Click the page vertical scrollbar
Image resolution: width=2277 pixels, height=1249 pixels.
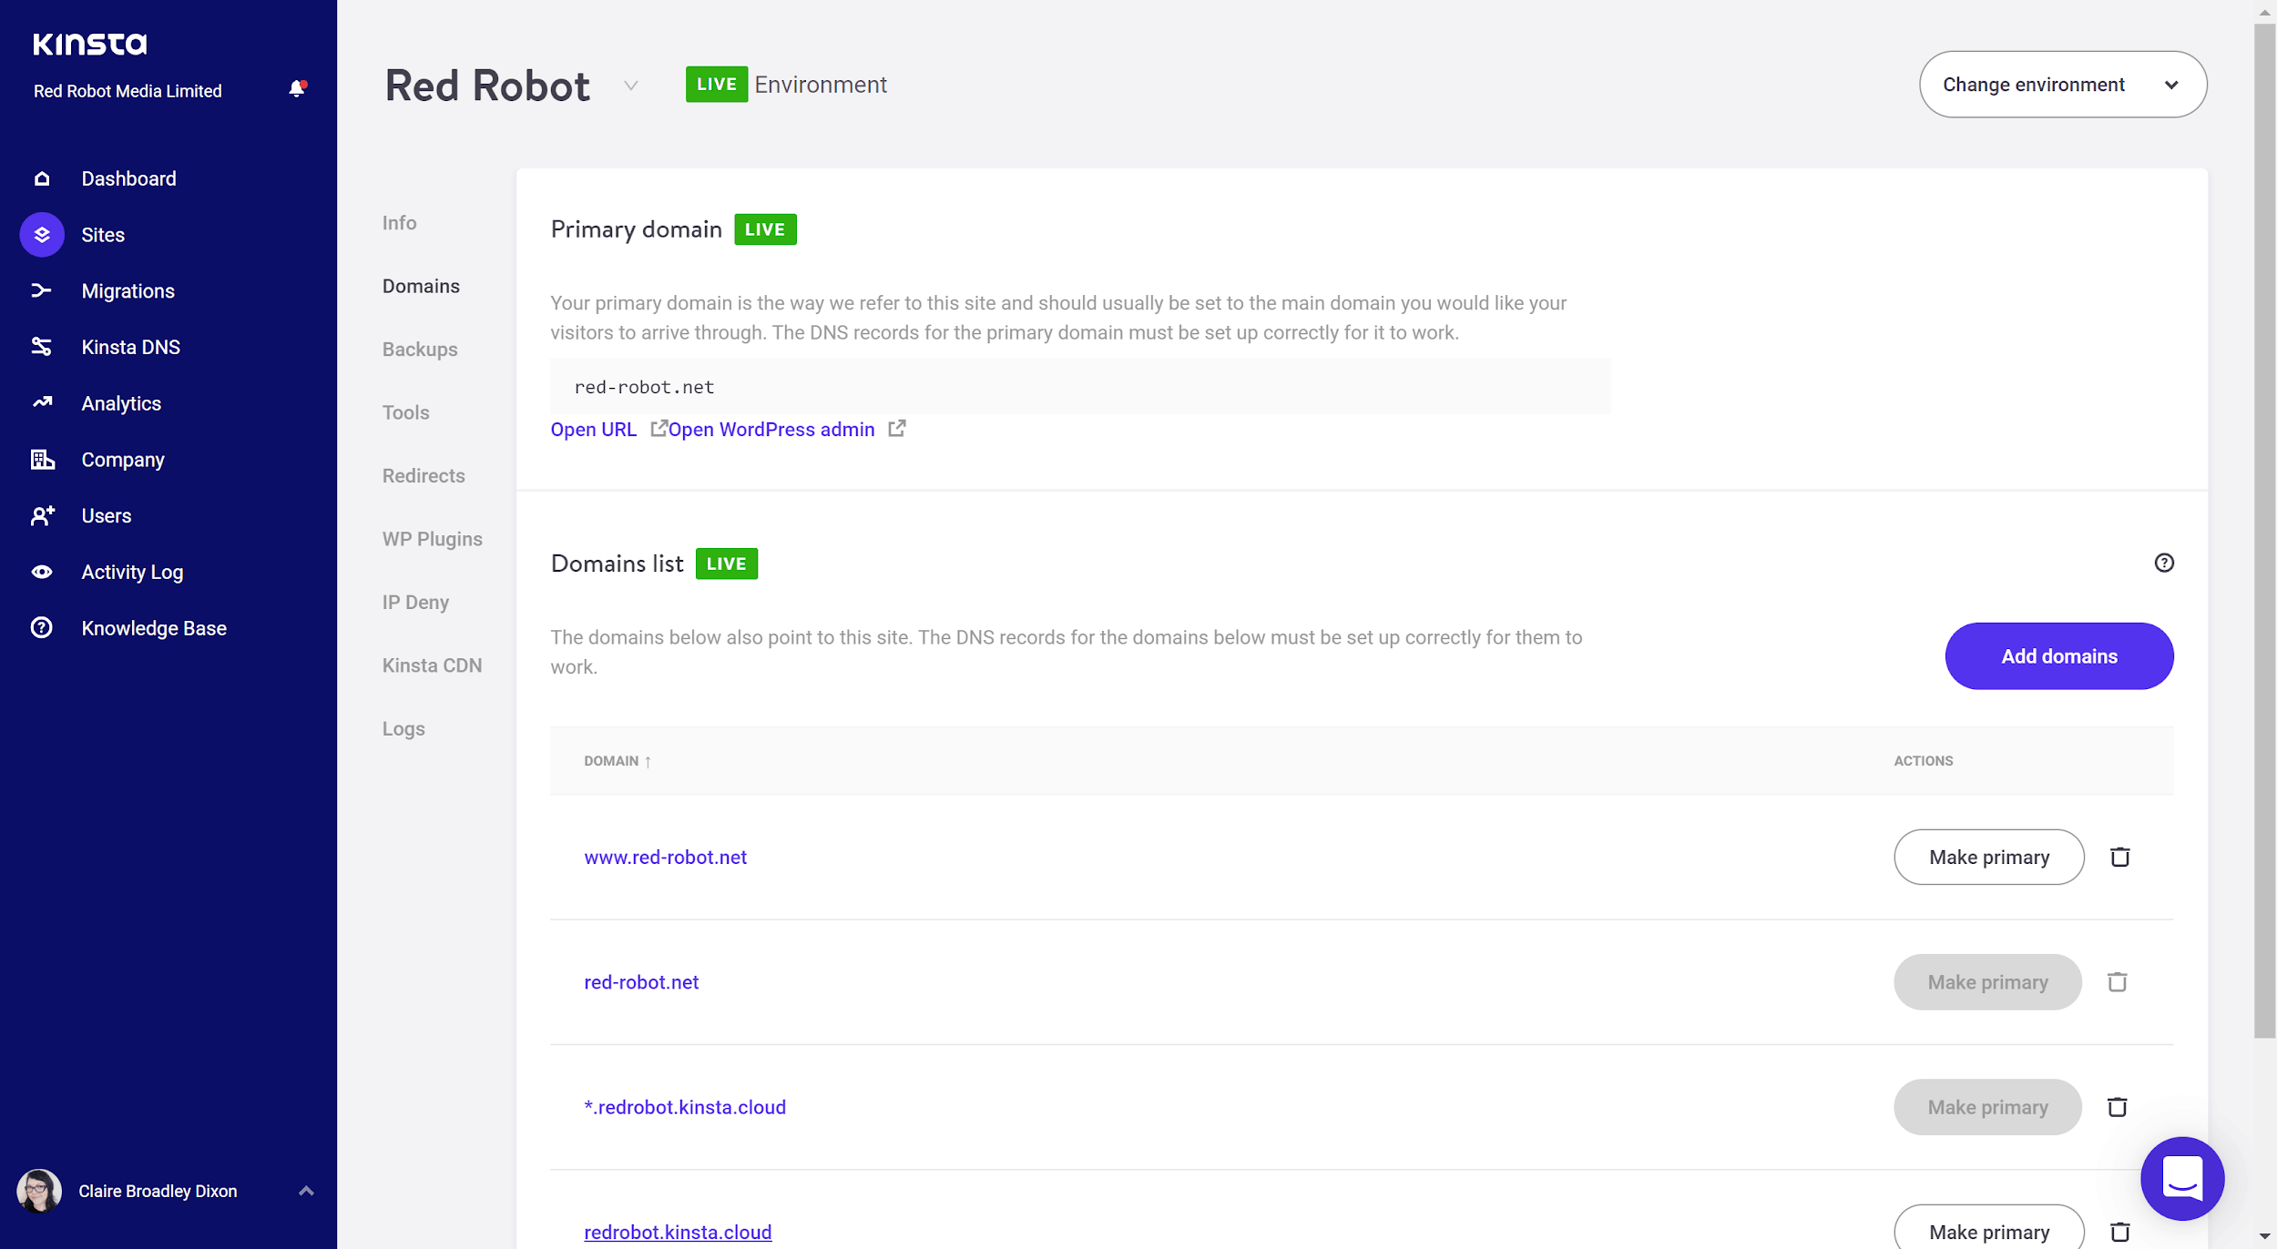(2264, 531)
